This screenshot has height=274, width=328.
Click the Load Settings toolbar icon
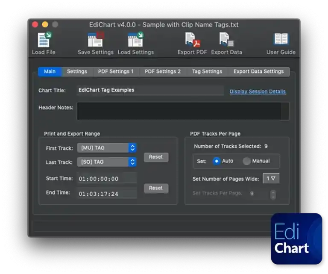135,40
